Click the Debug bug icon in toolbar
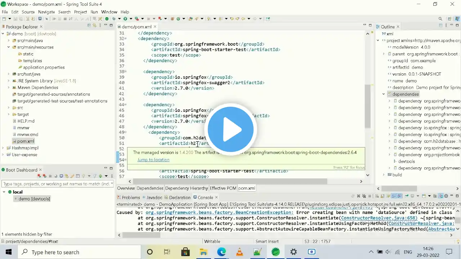The height and width of the screenshot is (259, 461). click(x=114, y=19)
